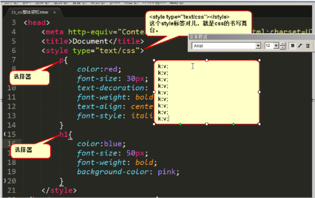Click the "text/css" value on line 6
Screen dimensions: 315x198
tap(117, 51)
